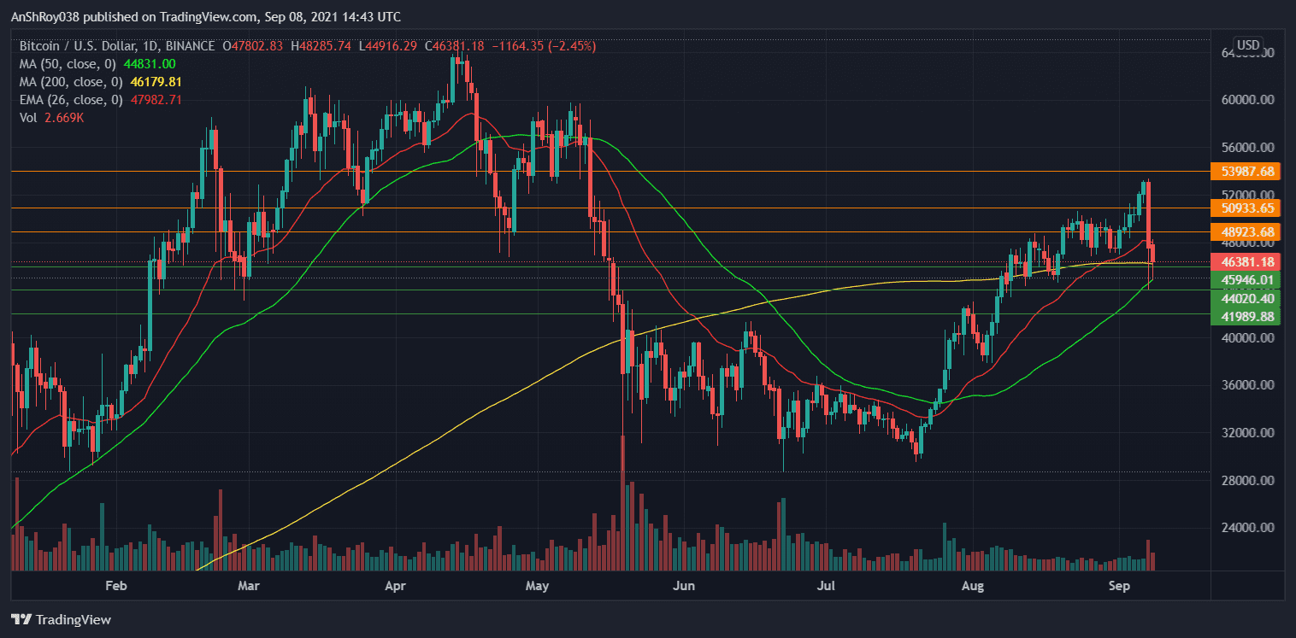The height and width of the screenshot is (638, 1296).
Task: Select the Feb label on the time axis
Action: point(116,586)
